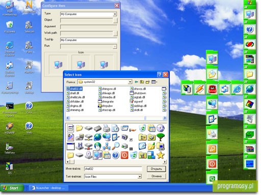The height and width of the screenshot is (195, 261).
Task: Click the Tool tip field in Configure item
Action: point(89,40)
